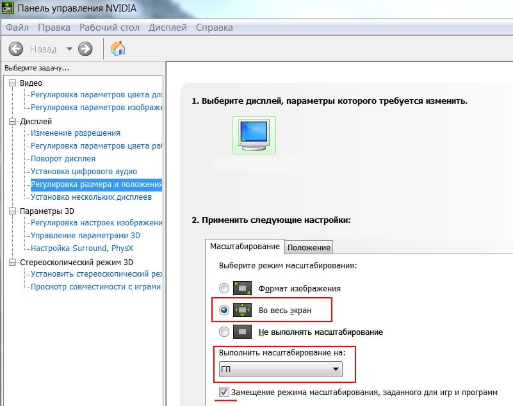Click the green Forward arrow icon
Image resolution: width=513 pixels, height=406 pixels.
(x=85, y=49)
